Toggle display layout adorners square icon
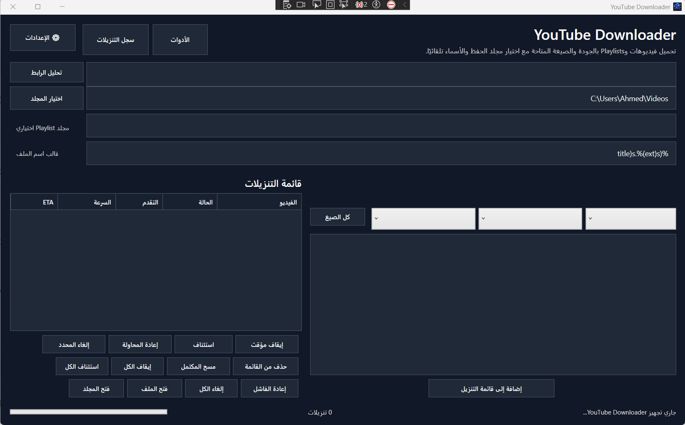The height and width of the screenshot is (425, 685). click(330, 5)
